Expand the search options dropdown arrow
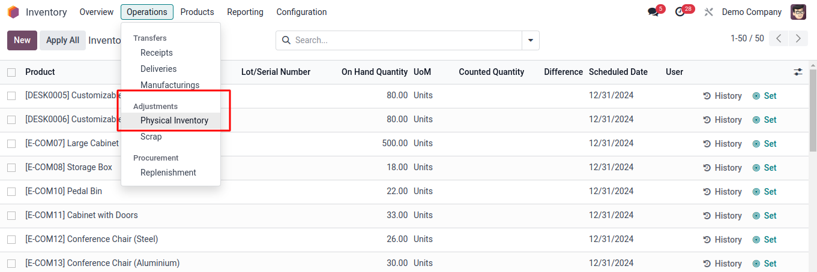817x272 pixels. [x=531, y=40]
